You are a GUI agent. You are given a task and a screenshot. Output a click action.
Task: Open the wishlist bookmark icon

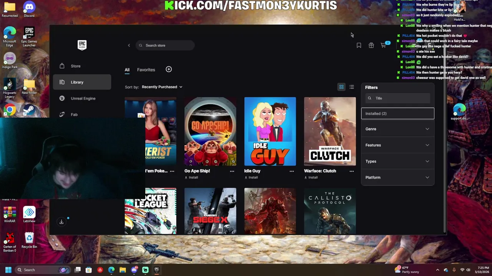click(359, 45)
